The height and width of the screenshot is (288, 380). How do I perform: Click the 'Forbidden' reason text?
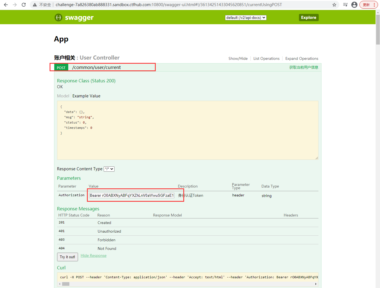pyautogui.click(x=106, y=240)
